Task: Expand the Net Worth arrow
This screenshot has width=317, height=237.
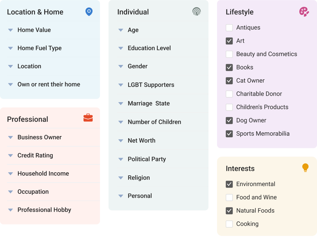Action: [121, 141]
